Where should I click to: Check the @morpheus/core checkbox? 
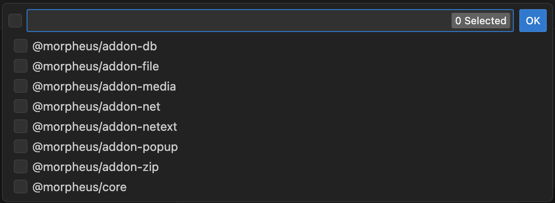click(21, 187)
